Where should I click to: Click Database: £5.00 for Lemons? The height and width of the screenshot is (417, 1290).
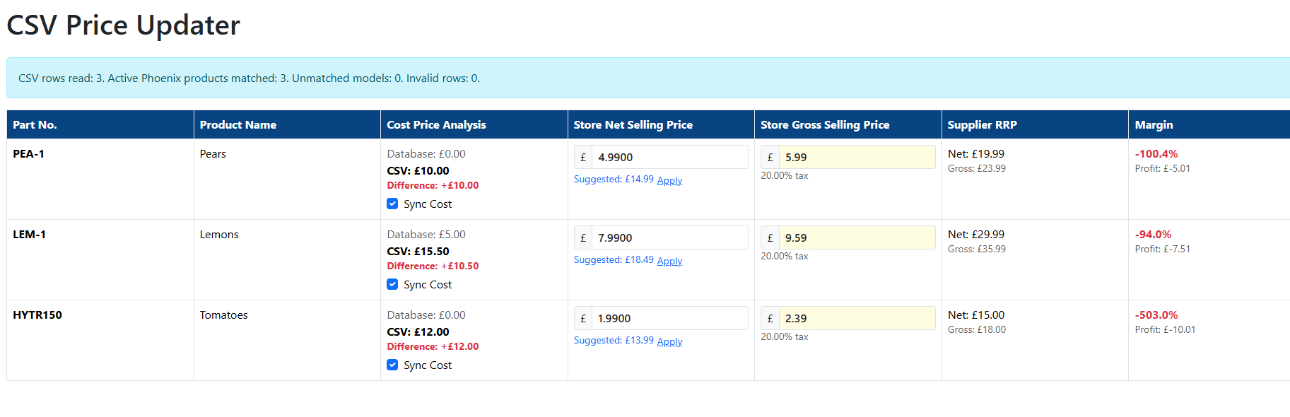tap(426, 234)
